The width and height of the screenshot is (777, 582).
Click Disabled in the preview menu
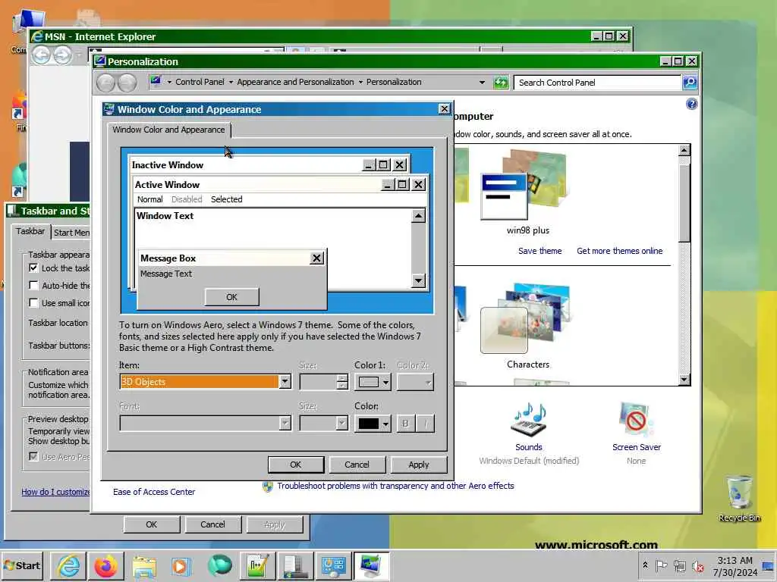187,199
